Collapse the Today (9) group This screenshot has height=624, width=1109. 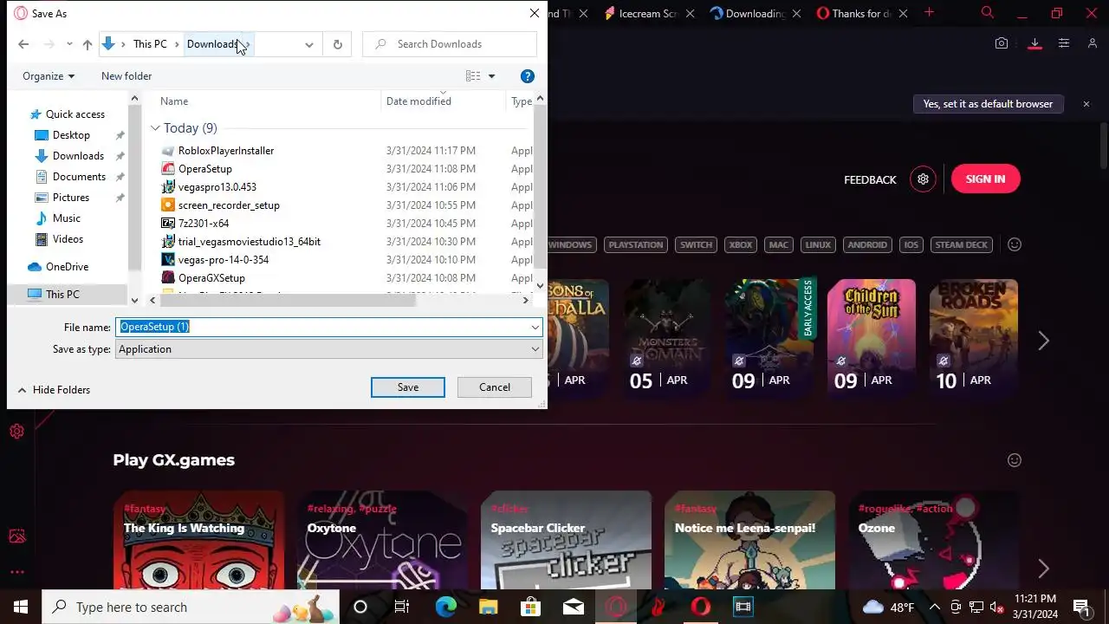[155, 128]
